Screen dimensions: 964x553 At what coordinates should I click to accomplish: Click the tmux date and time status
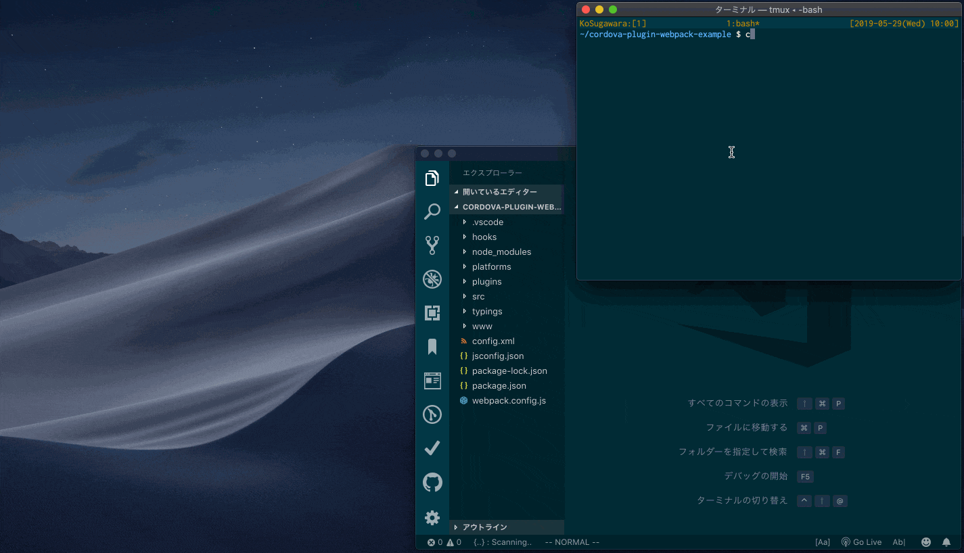point(904,24)
